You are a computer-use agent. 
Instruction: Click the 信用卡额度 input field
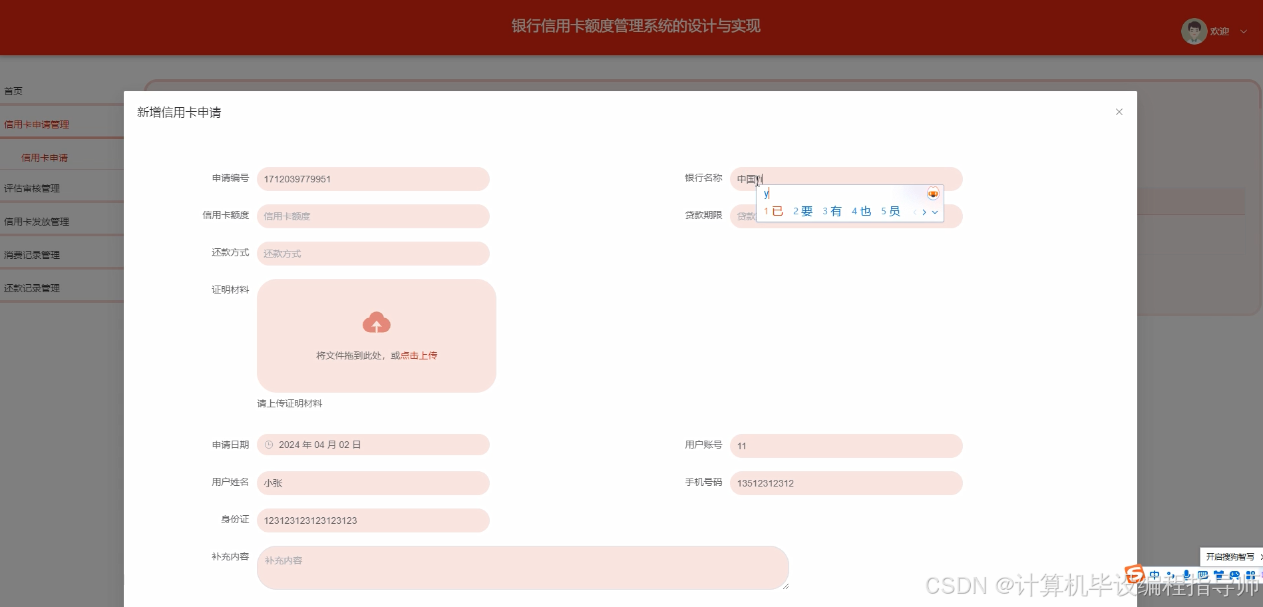373,216
